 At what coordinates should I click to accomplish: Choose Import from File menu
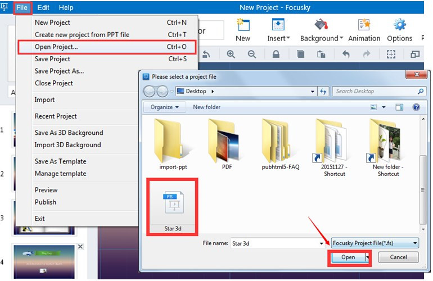click(x=44, y=99)
